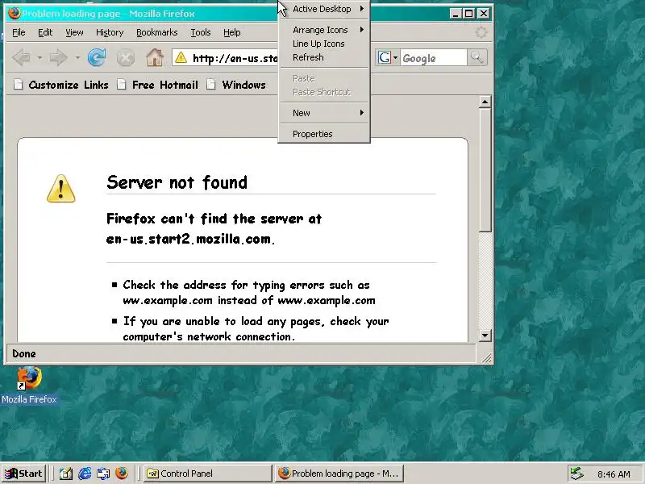Image resolution: width=645 pixels, height=484 pixels.
Task: Open the History menu
Action: (x=110, y=32)
